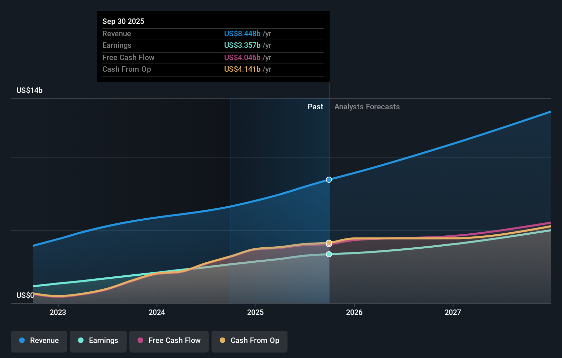Switch to the Past section of the chart
The image size is (562, 358).
coord(315,107)
